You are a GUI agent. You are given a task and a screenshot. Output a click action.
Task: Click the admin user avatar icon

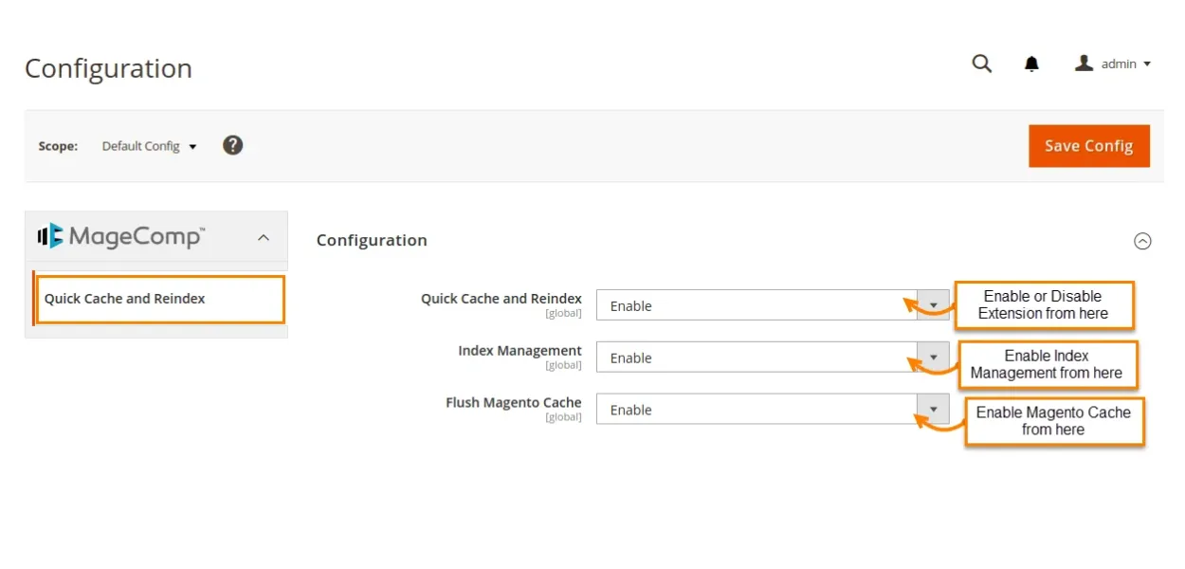coord(1085,64)
